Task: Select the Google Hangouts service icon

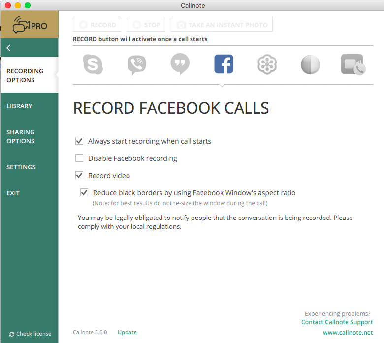Action: click(x=180, y=64)
